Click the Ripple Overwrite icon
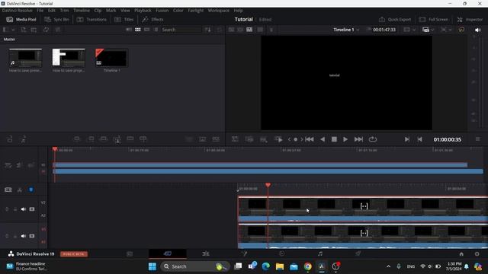 point(104,139)
